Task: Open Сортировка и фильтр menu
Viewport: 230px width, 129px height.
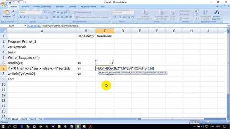Action: [205, 15]
